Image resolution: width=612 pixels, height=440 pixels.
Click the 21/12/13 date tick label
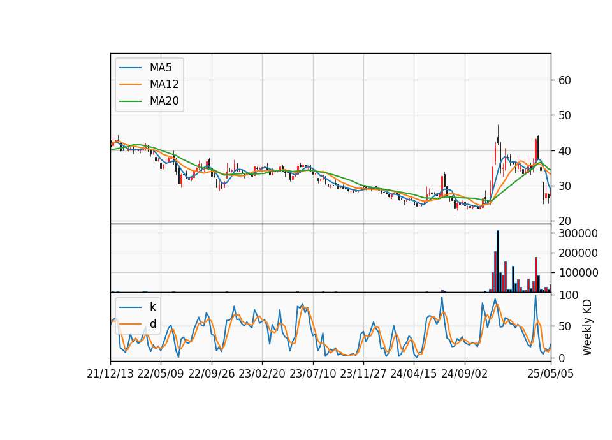110,374
